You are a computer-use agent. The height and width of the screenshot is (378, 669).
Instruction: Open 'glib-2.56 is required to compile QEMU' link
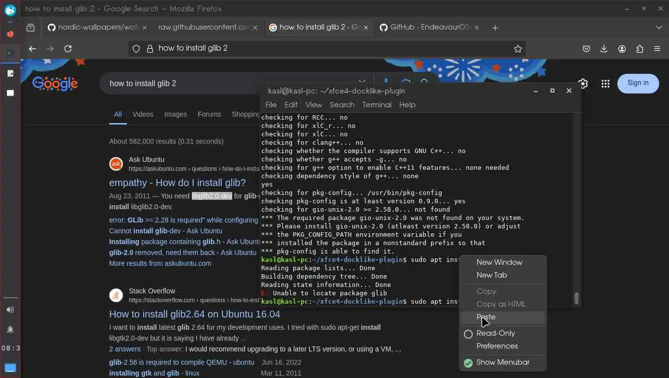coord(182,363)
